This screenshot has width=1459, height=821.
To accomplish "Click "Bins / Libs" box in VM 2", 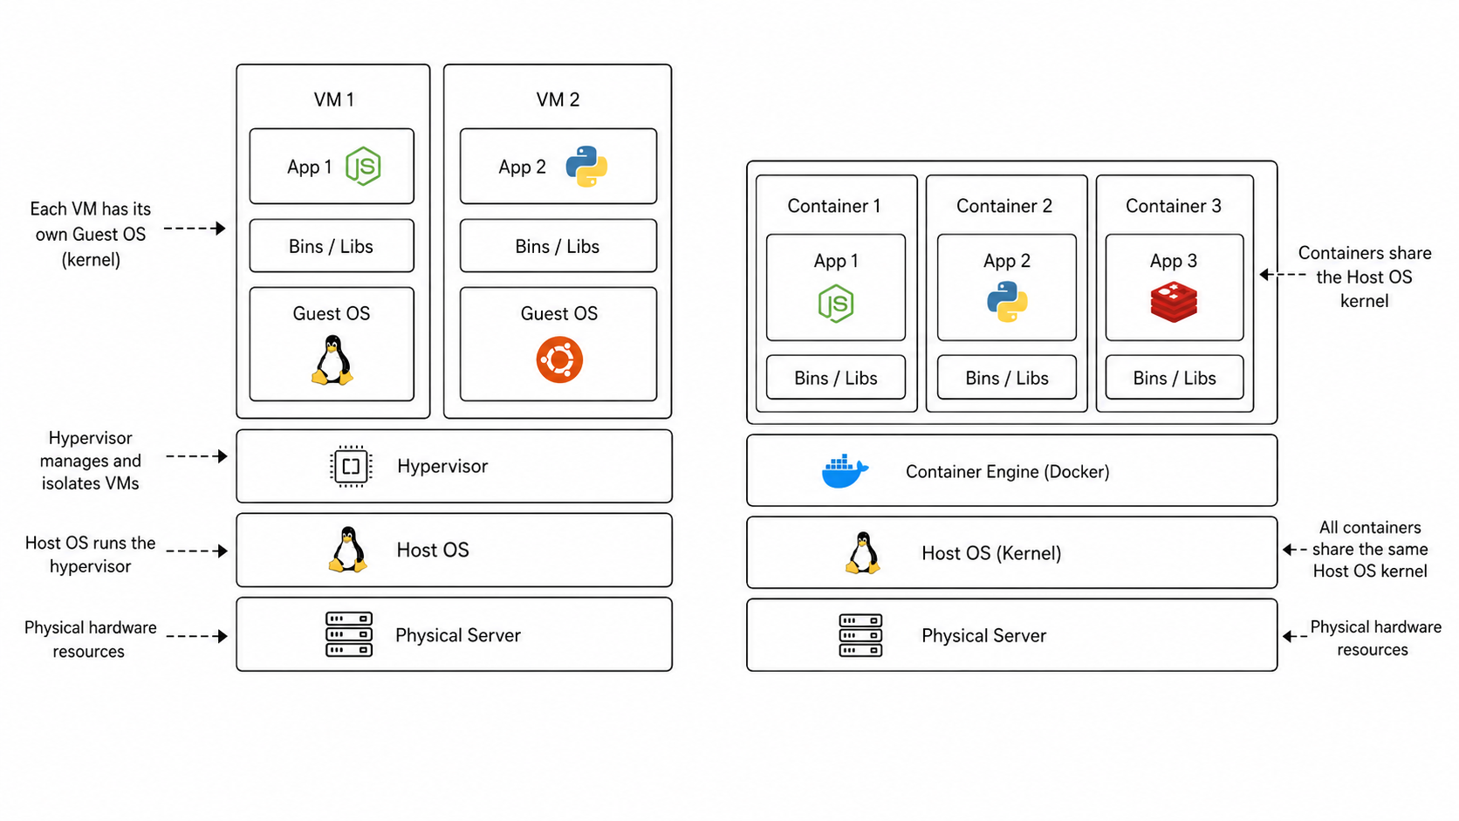I will 558,246.
